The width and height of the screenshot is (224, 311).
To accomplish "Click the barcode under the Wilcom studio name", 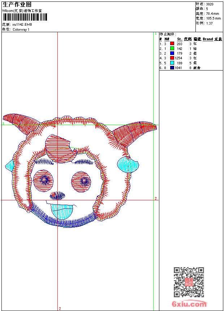I will click(25, 17).
